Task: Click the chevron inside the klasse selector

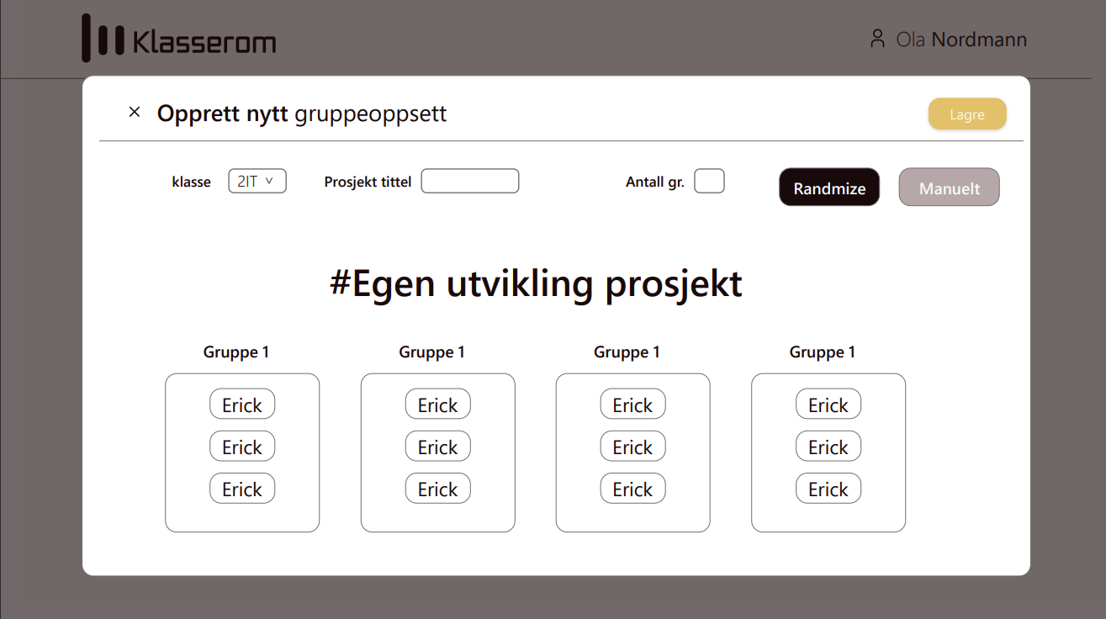Action: (272, 180)
